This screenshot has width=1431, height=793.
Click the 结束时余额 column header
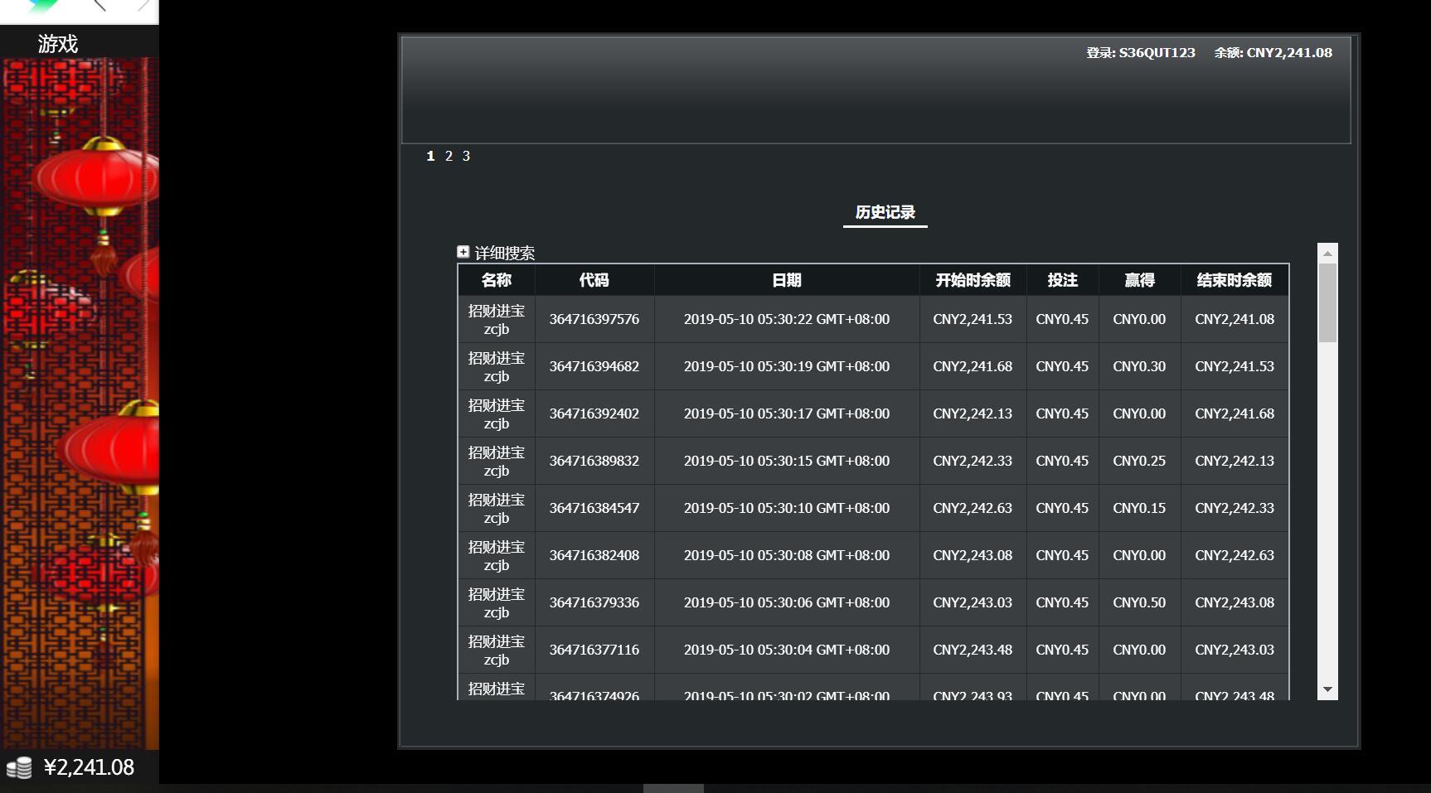coord(1235,280)
